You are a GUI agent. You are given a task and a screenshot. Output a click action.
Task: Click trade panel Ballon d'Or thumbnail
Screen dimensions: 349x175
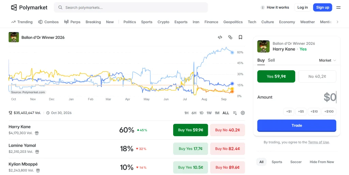tap(263, 46)
